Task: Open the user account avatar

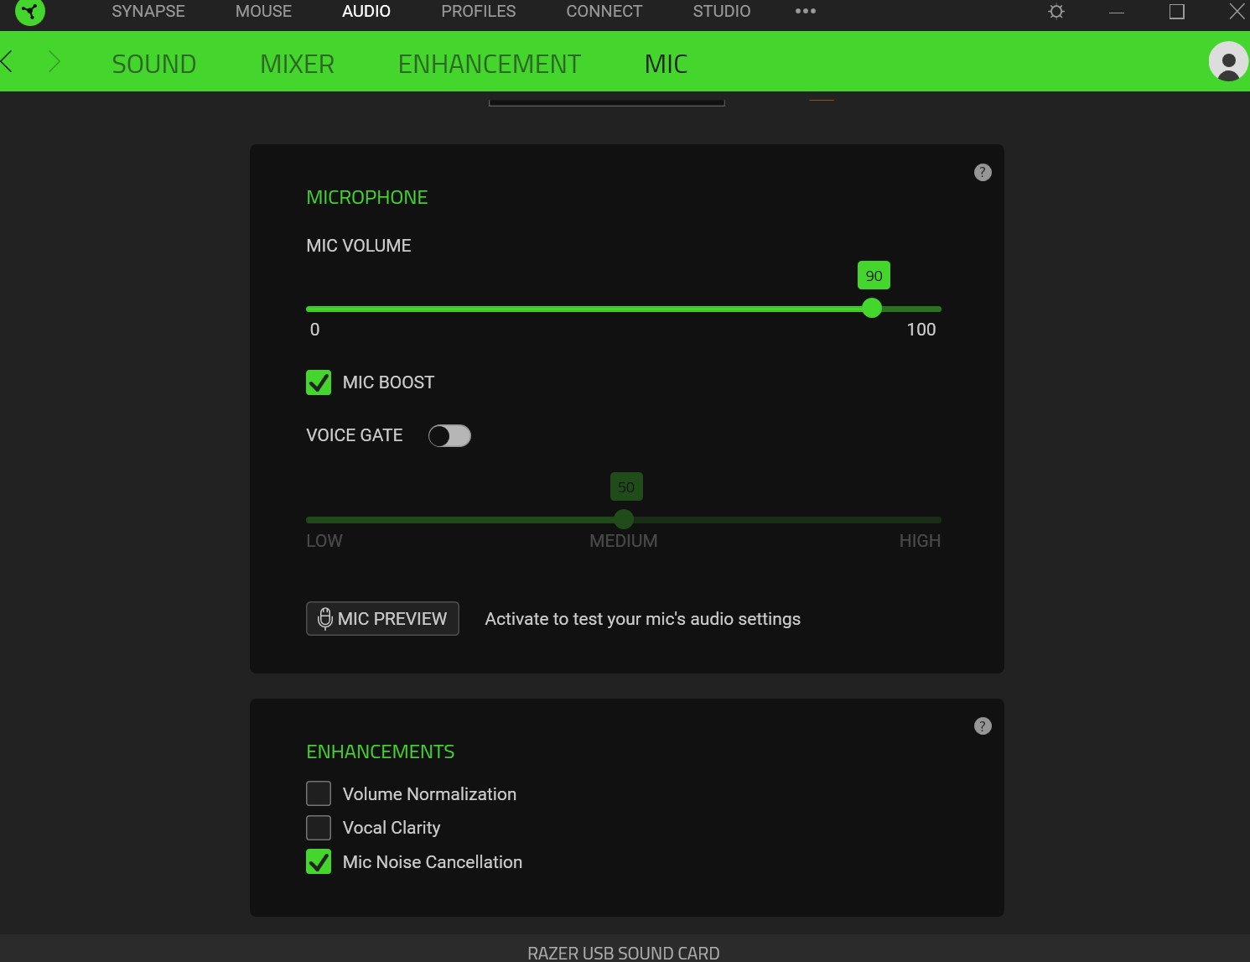Action: pyautogui.click(x=1228, y=61)
